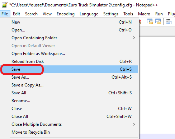Expand the Open Containing Folder submenu arrow

point(134,38)
